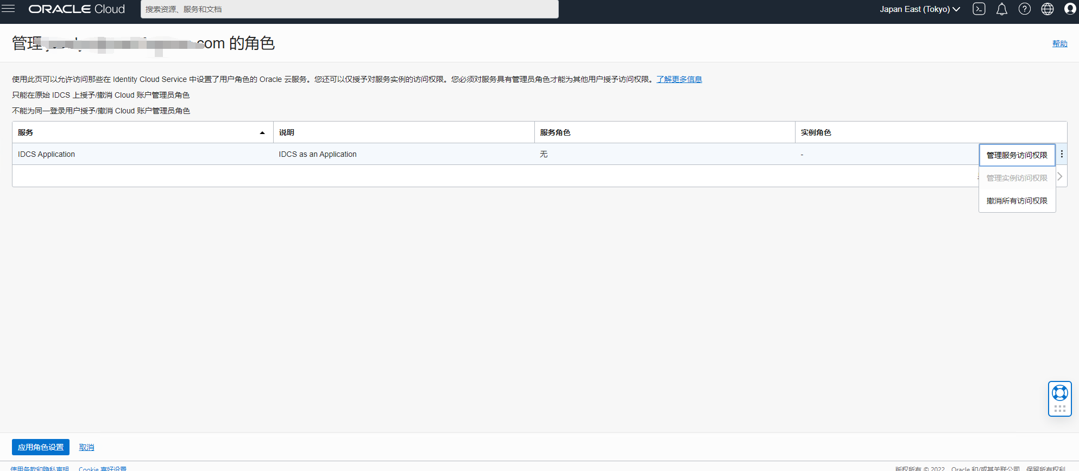1079x471 pixels.
Task: Click the 取消 cancel link
Action: [x=86, y=447]
